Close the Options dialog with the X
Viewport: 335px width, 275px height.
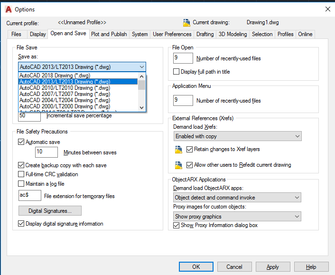pyautogui.click(x=328, y=9)
